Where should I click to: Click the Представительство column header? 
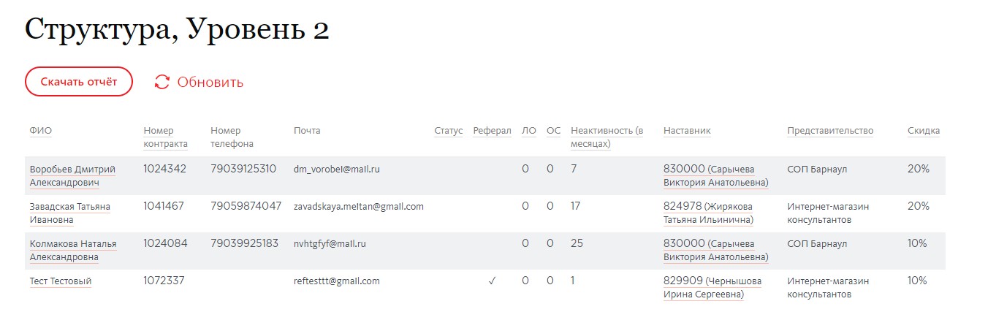pos(830,131)
